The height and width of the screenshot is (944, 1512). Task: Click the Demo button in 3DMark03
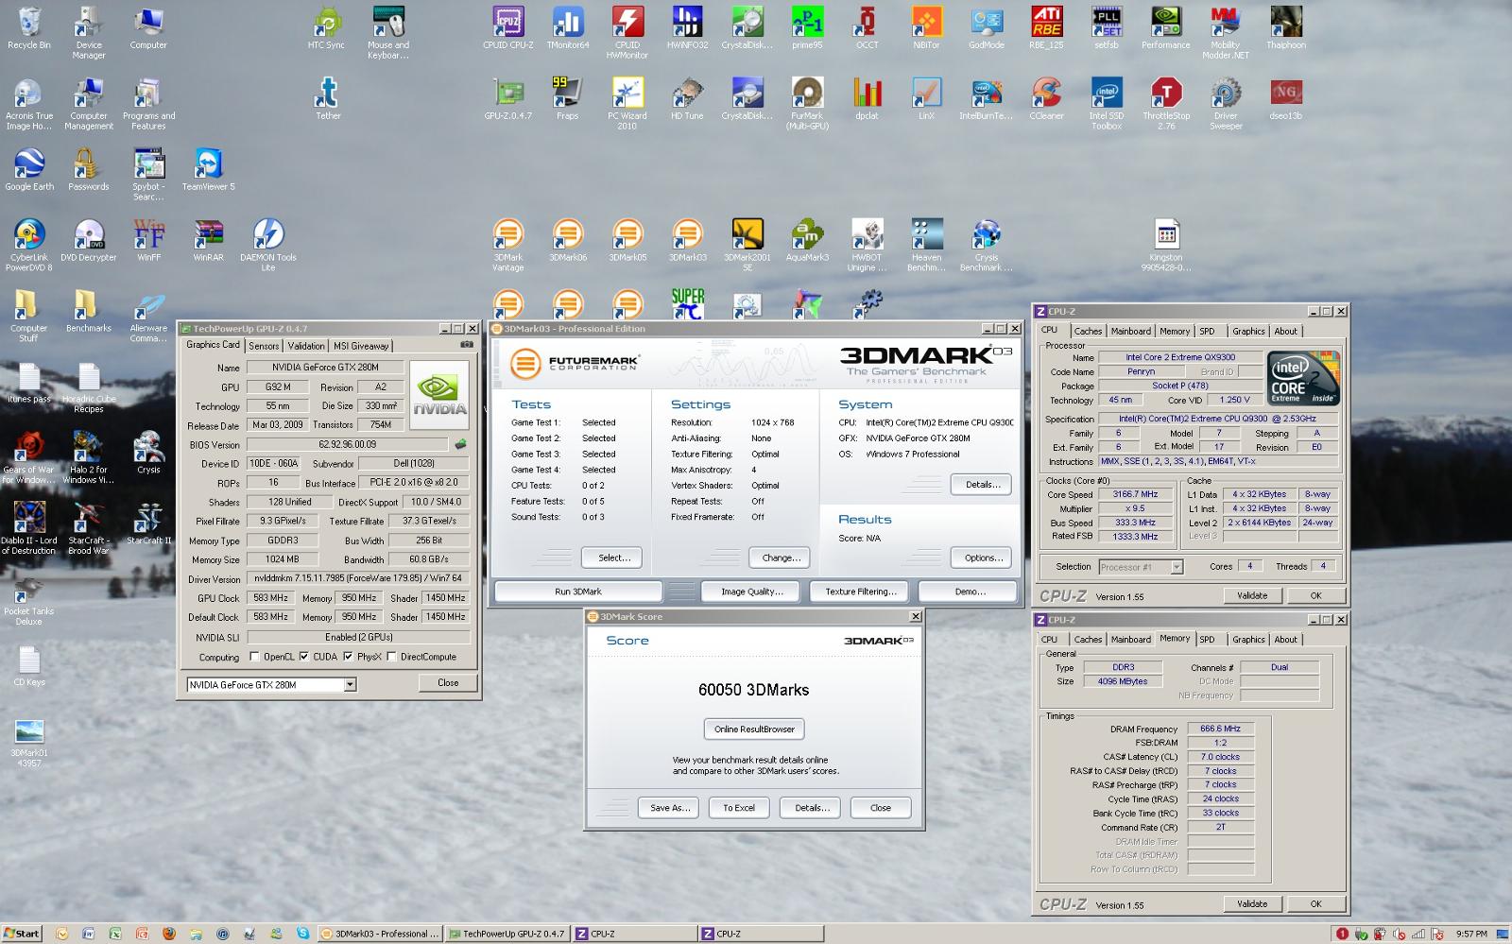click(970, 592)
